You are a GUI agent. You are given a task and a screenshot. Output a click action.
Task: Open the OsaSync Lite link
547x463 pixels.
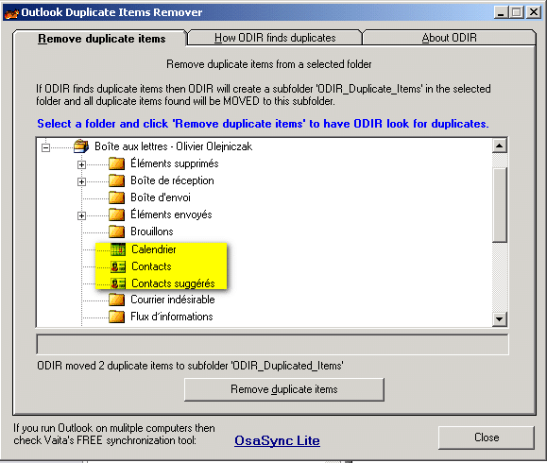(x=277, y=440)
